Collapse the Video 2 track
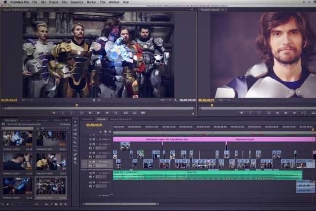 [x=100, y=153]
